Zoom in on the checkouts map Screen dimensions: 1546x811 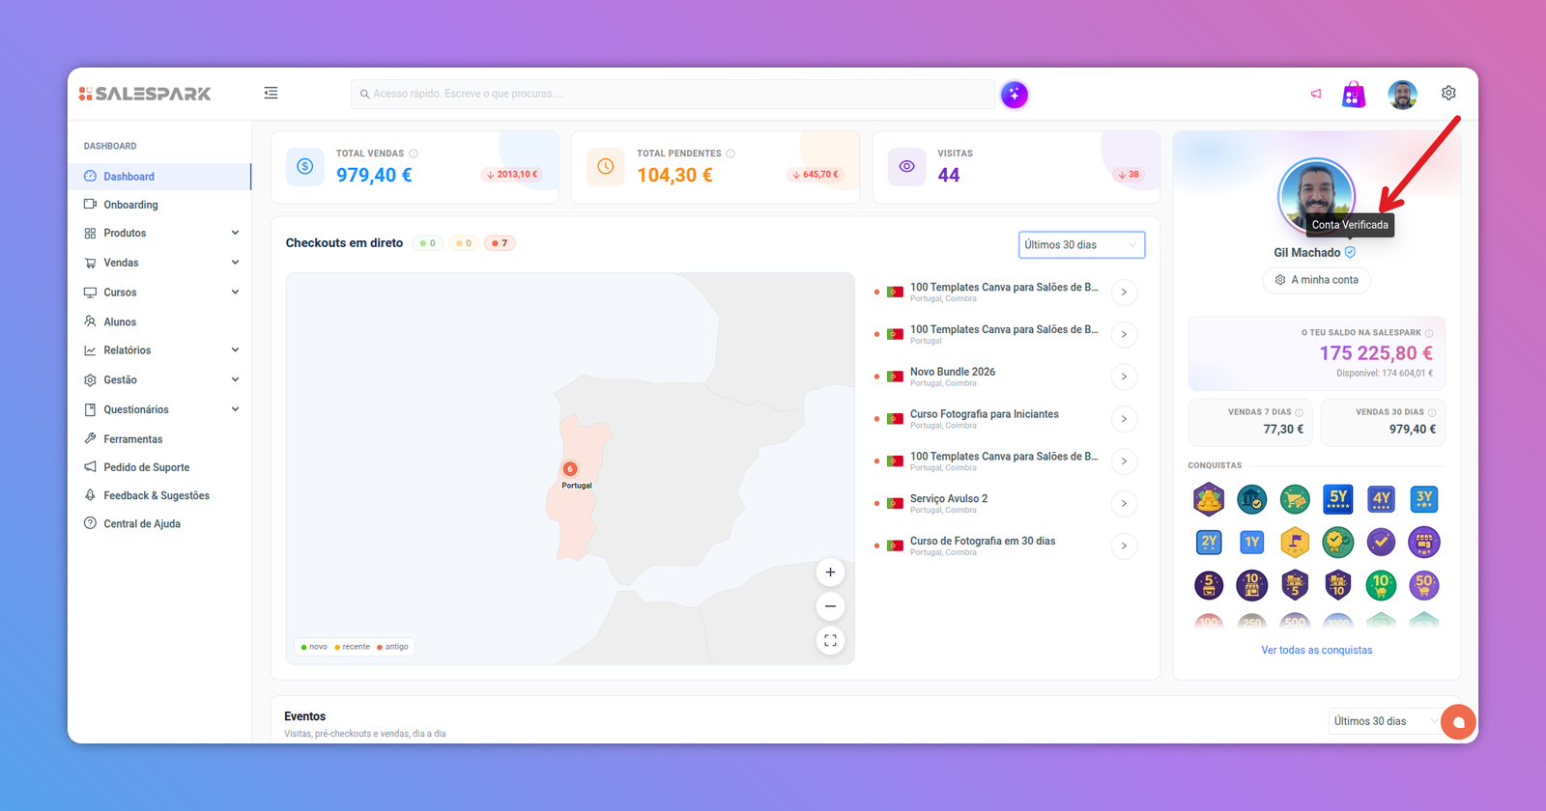(830, 573)
